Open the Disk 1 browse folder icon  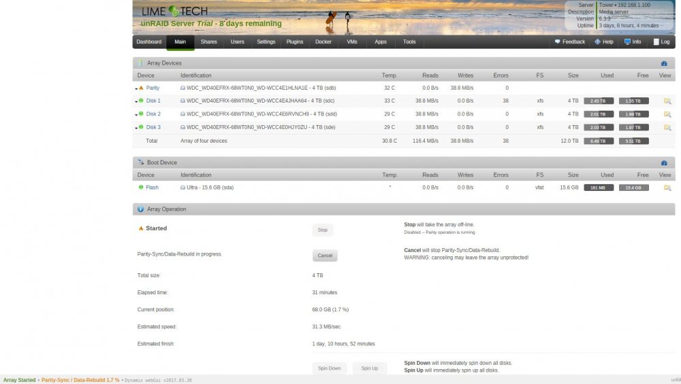(x=667, y=101)
